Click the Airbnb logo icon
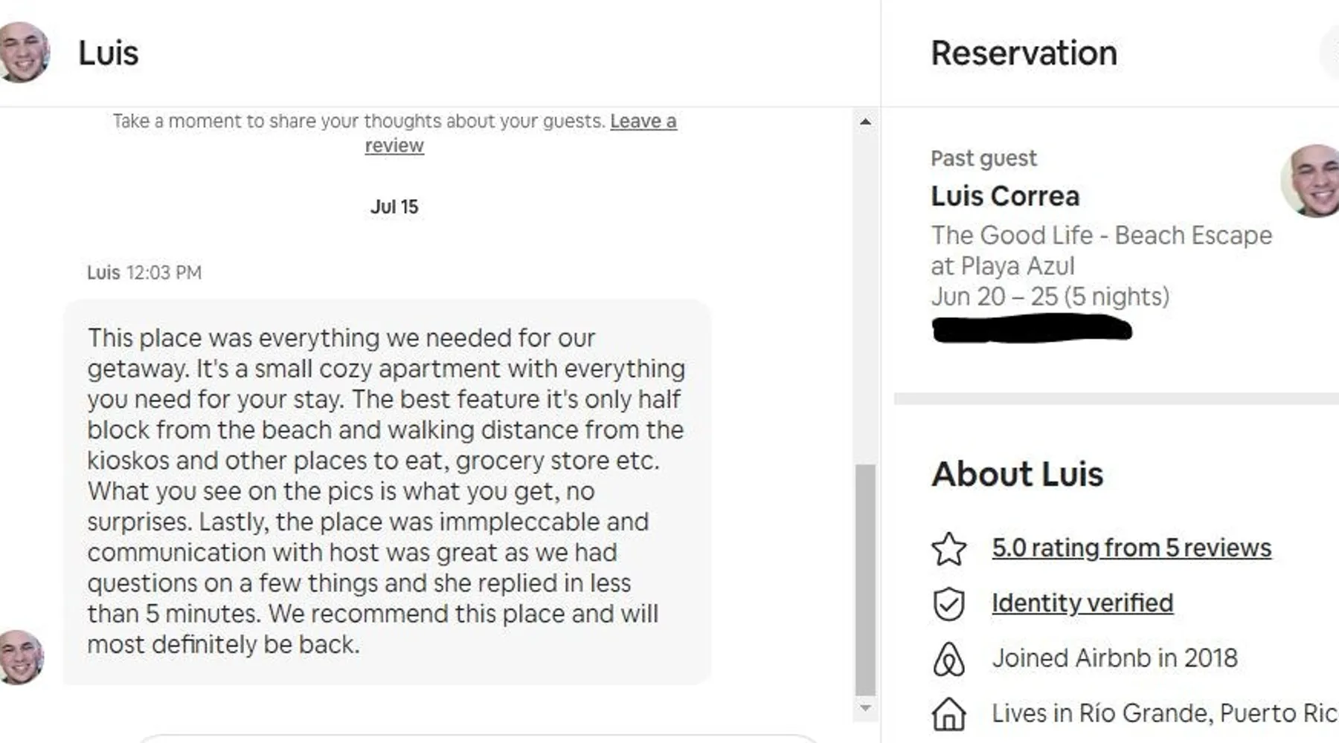1339x743 pixels. coord(948,659)
